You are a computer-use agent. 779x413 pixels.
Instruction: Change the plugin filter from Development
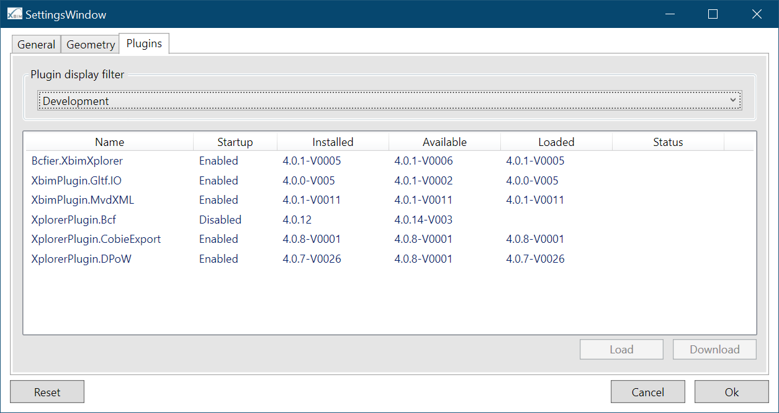pyautogui.click(x=389, y=99)
